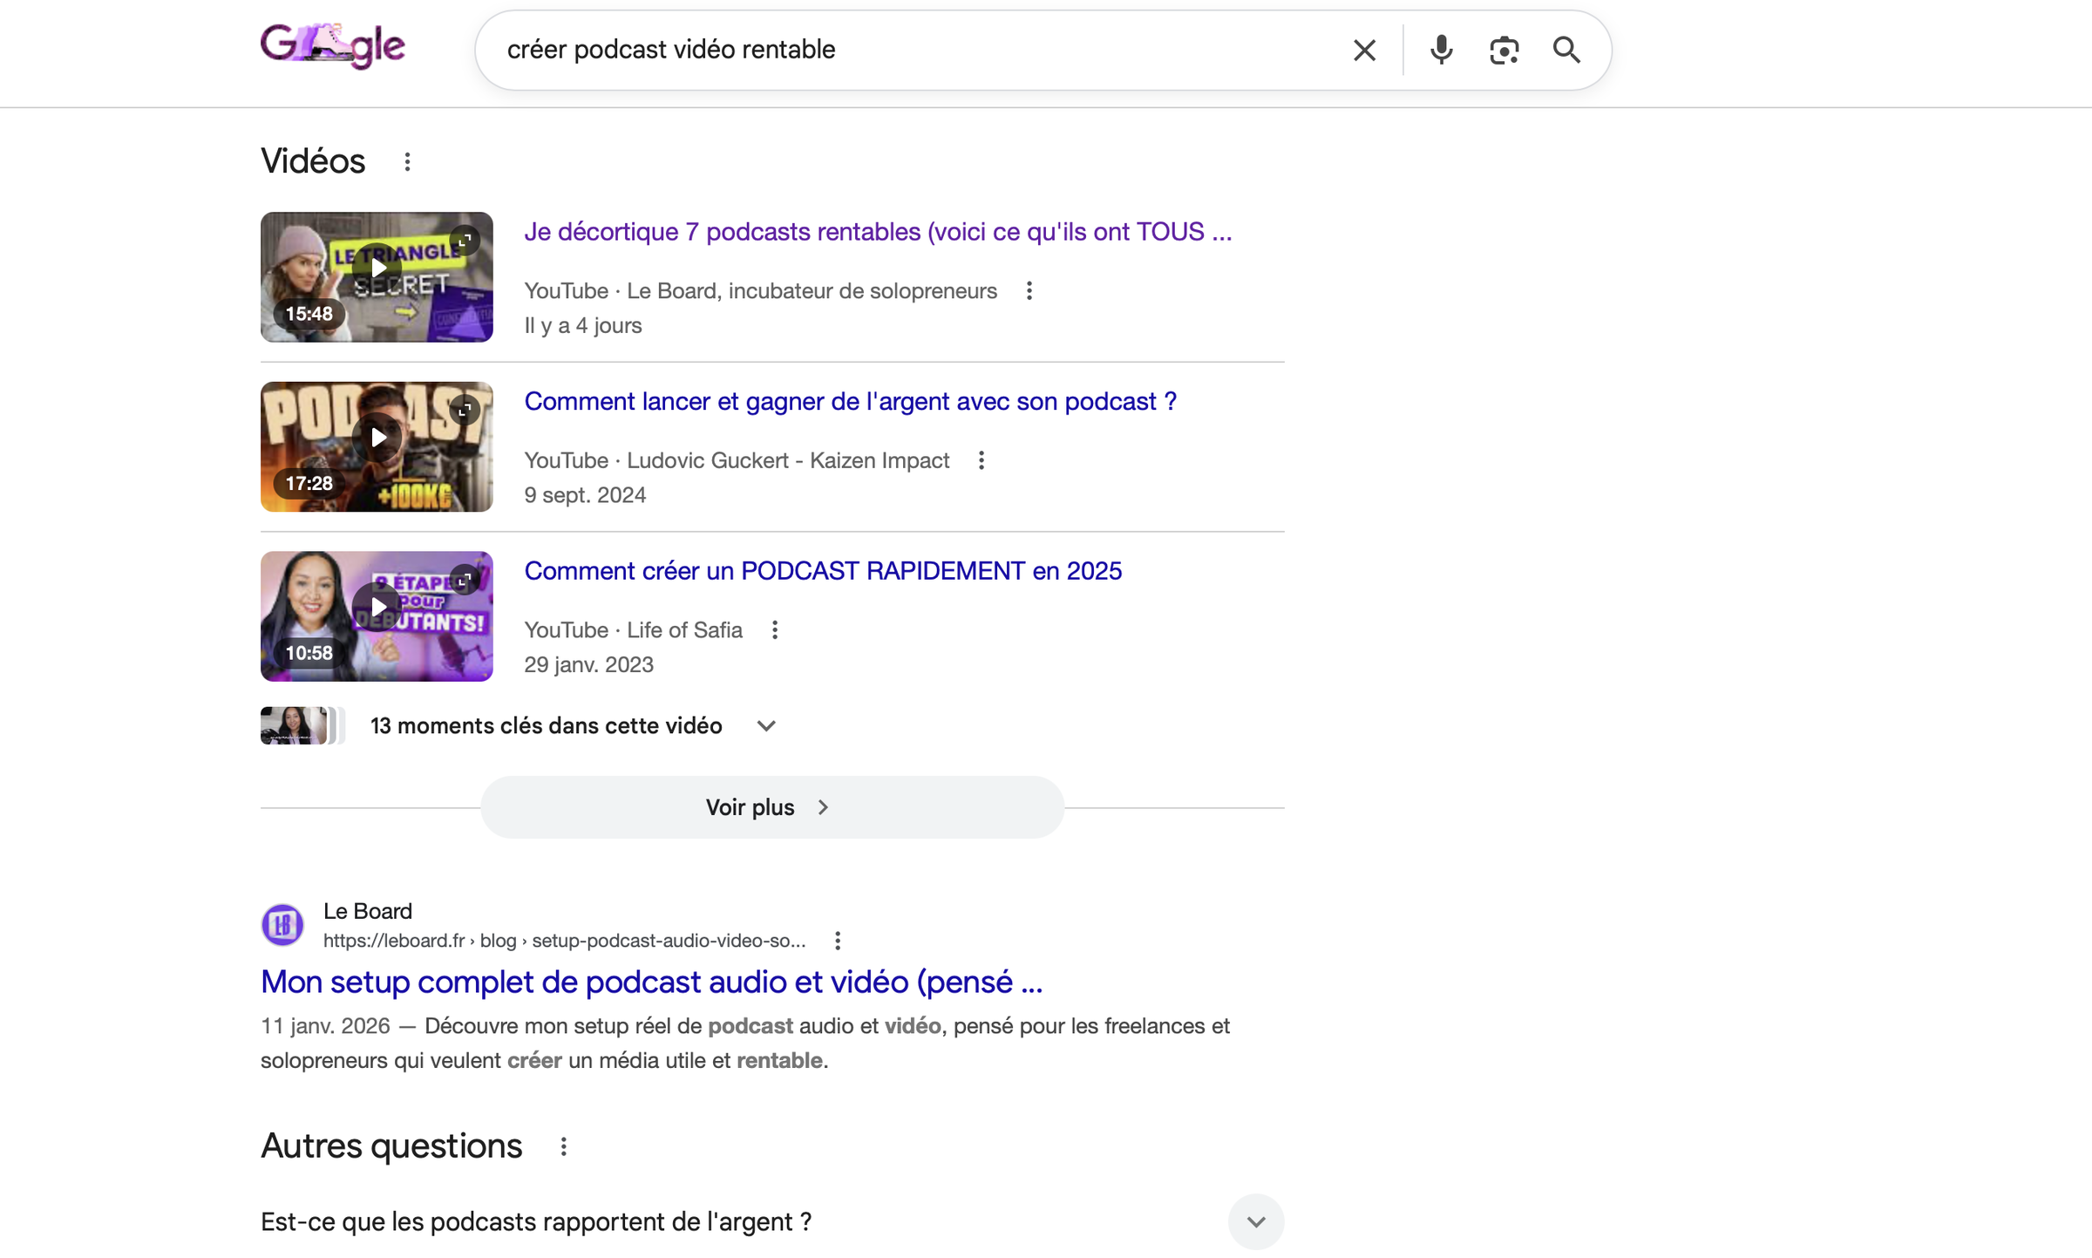This screenshot has width=2092, height=1258.
Task: Click the '29 janv. 2023' date text
Action: [x=588, y=665]
